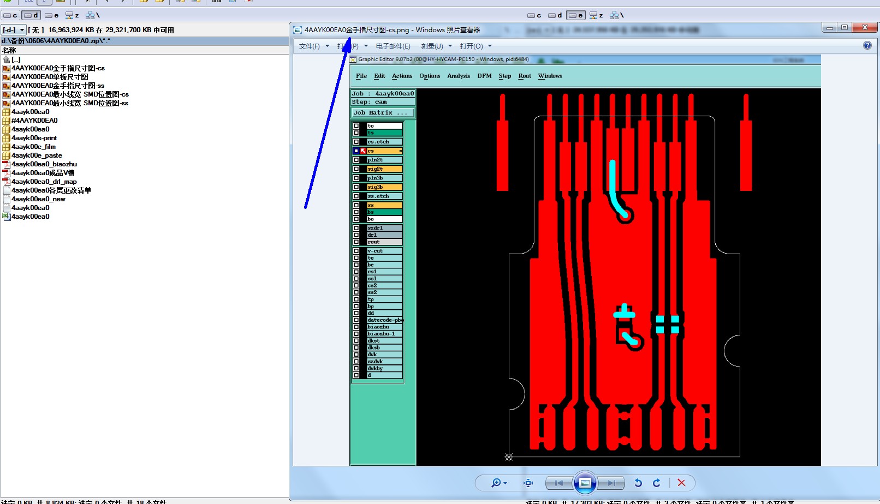Open Analysis menu in Graphic Editor screenshot

459,76
